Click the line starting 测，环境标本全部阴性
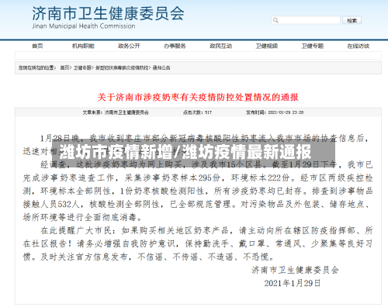 [x=198, y=191]
